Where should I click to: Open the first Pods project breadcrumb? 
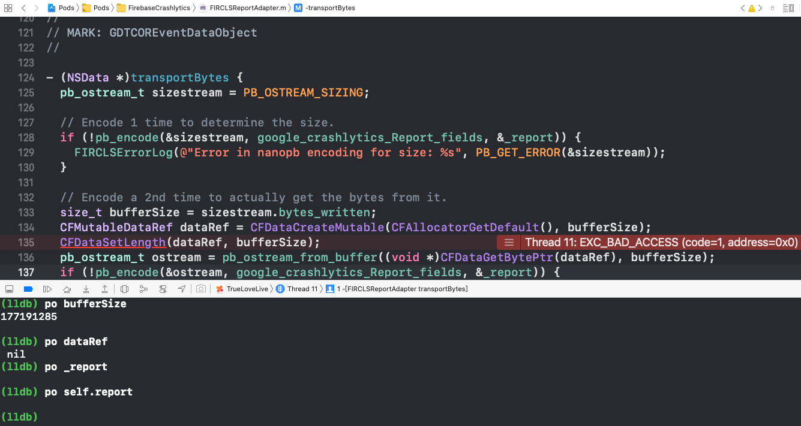tap(61, 8)
